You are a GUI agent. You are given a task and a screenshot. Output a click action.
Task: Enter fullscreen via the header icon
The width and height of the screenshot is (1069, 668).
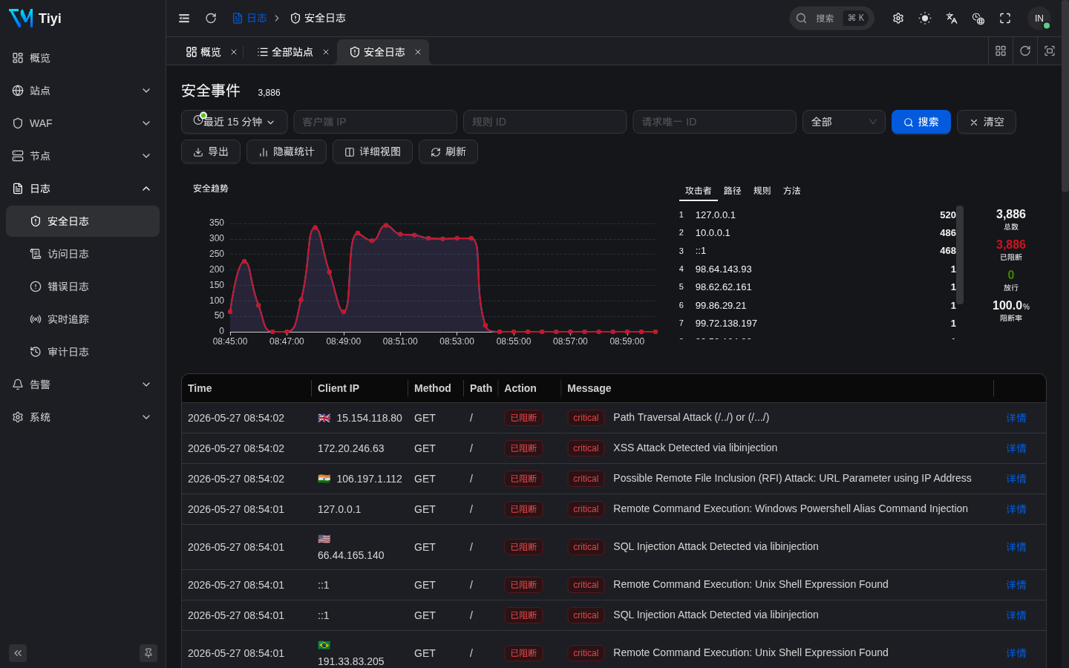(1005, 18)
